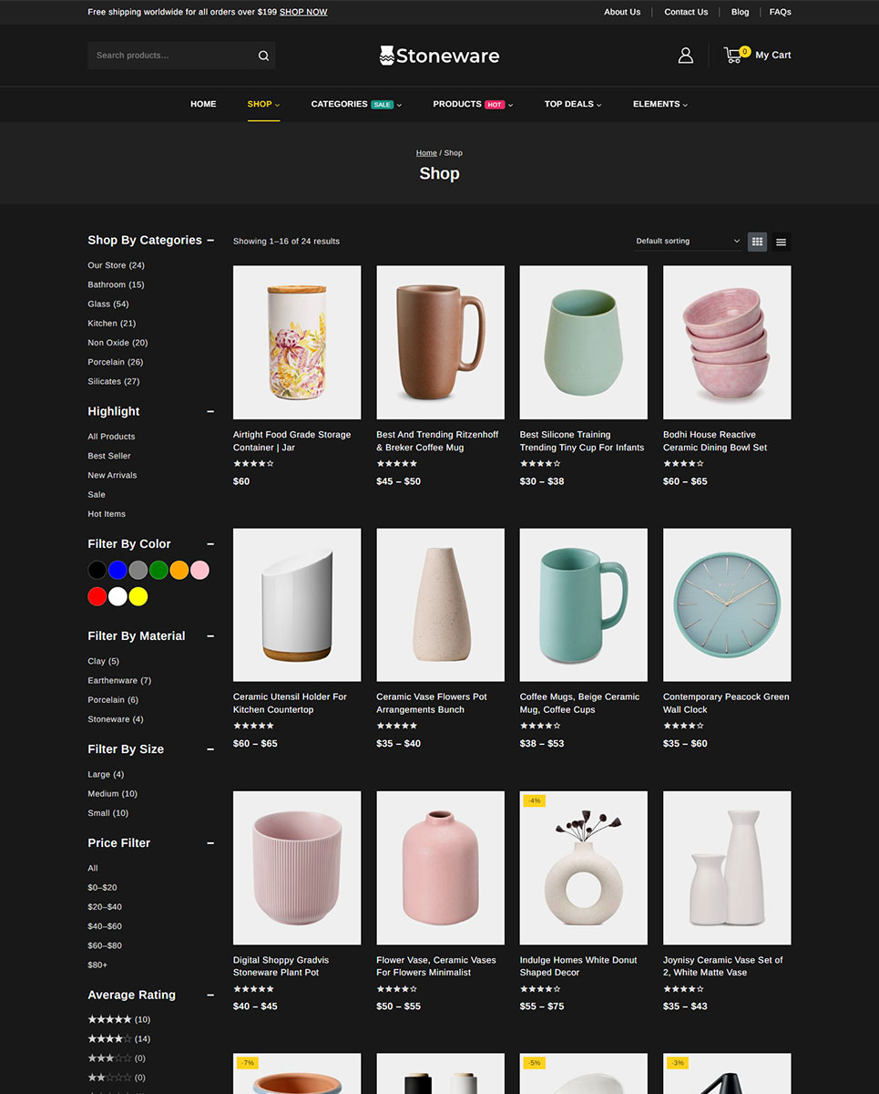Viewport: 879px width, 1094px height.
Task: Select the blue color swatch
Action: (x=118, y=570)
